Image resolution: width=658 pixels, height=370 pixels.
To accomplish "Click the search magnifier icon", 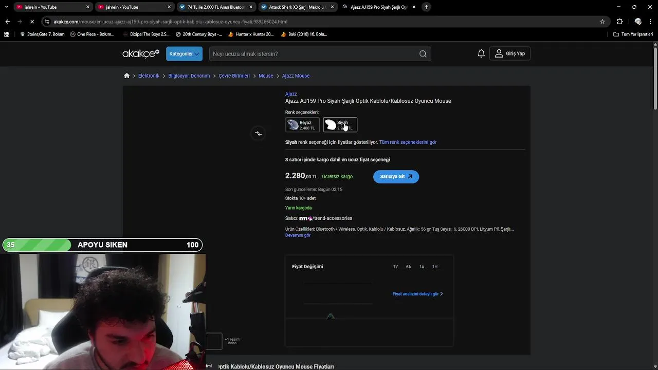I will tap(423, 54).
